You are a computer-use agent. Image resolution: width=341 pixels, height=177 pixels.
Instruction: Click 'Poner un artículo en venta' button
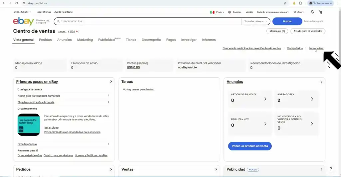(250, 146)
